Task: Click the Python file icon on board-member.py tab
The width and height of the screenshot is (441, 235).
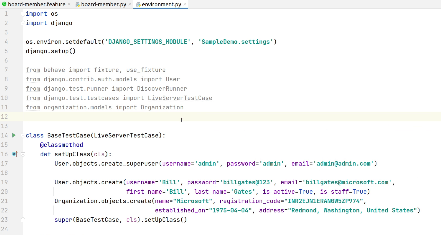Action: pos(78,4)
